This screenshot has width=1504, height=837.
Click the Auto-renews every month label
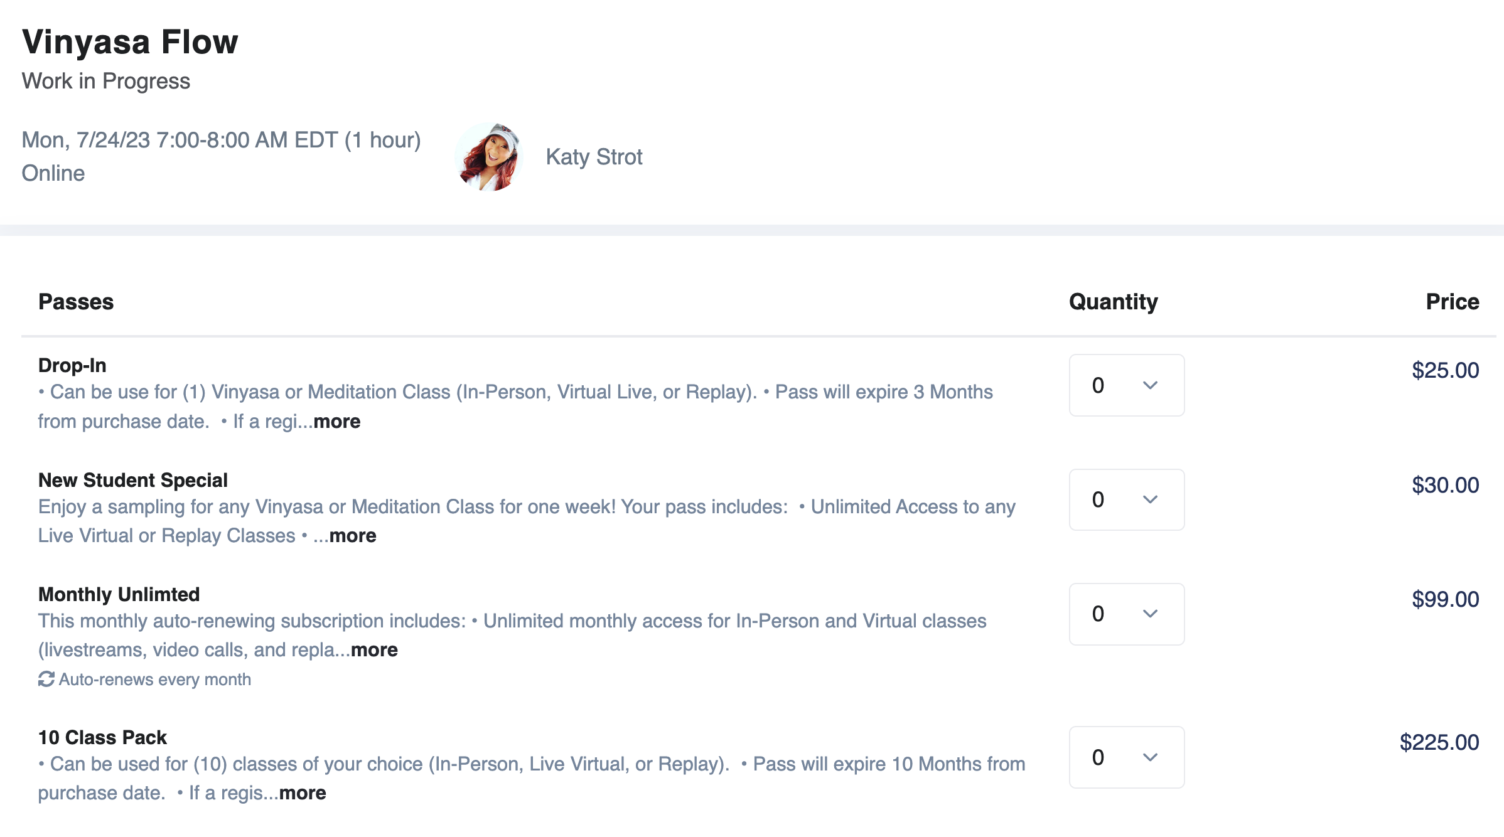[154, 680]
